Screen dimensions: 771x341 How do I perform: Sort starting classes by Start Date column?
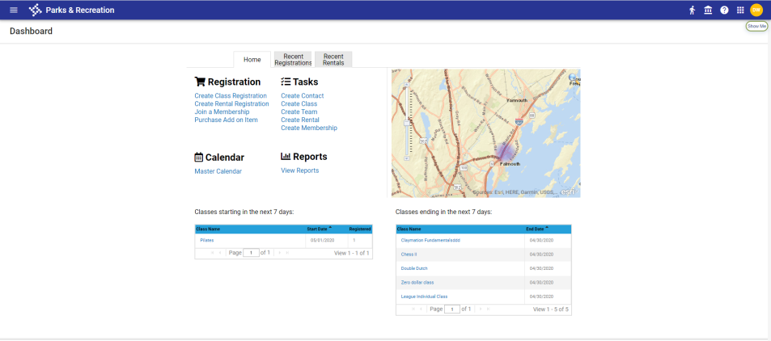pyautogui.click(x=321, y=229)
